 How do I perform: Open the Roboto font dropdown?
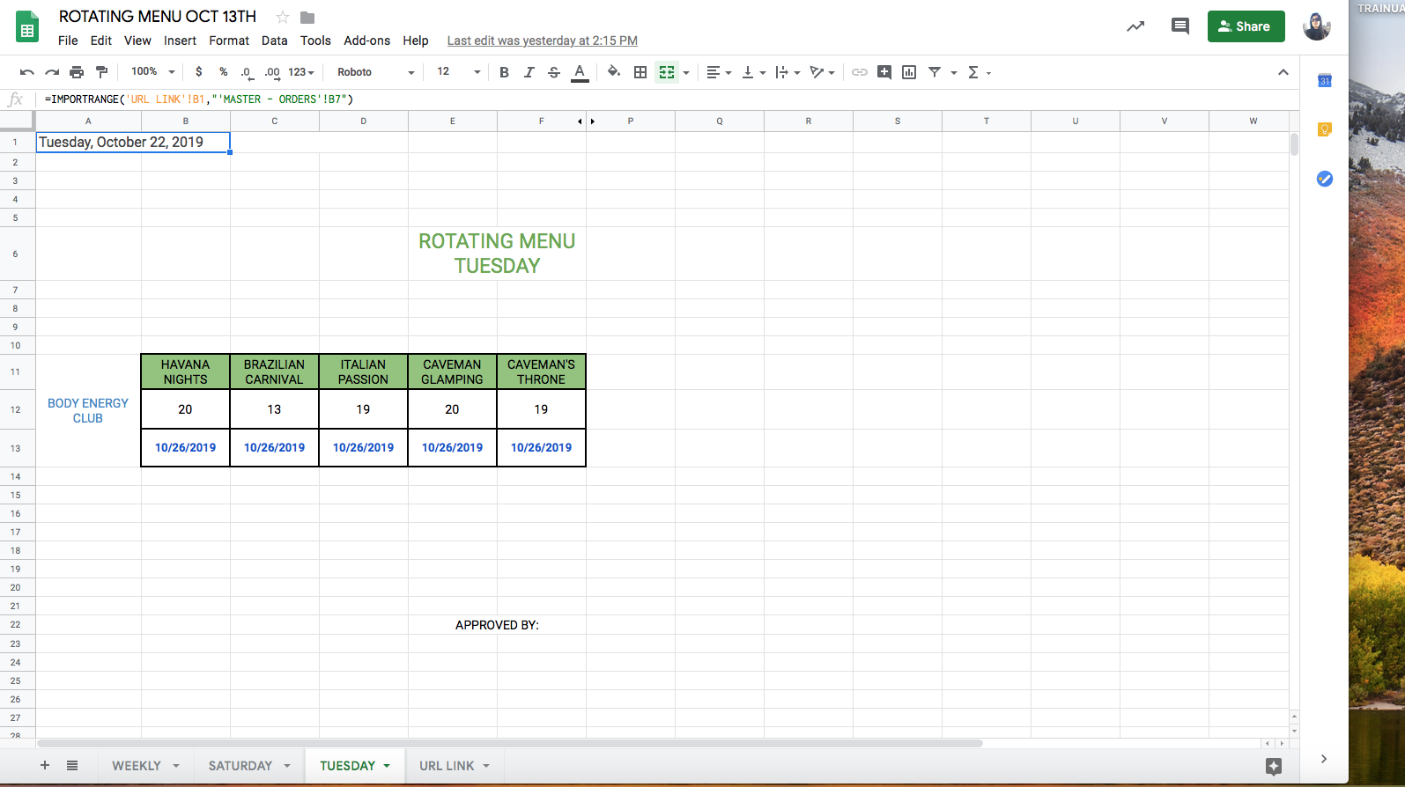coord(375,72)
